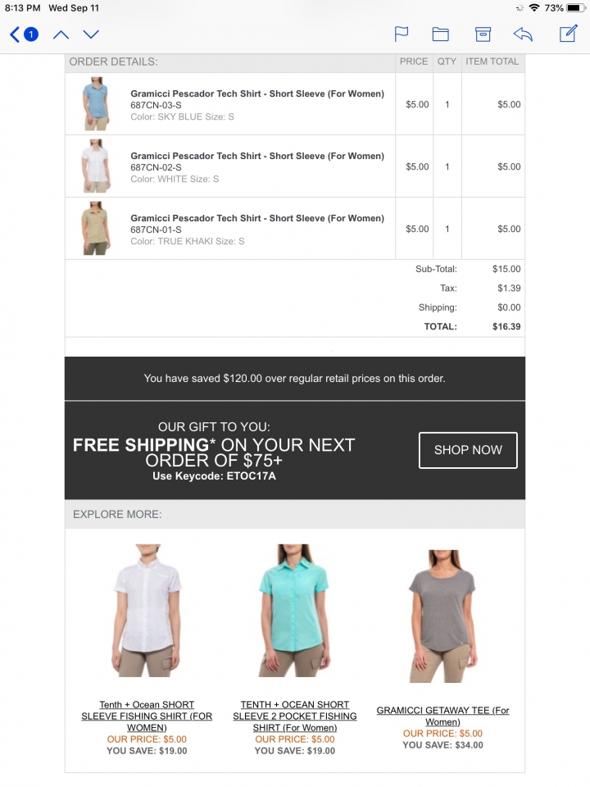Tap the back arrow to the mailbox
590x787 pixels.
(x=15, y=34)
